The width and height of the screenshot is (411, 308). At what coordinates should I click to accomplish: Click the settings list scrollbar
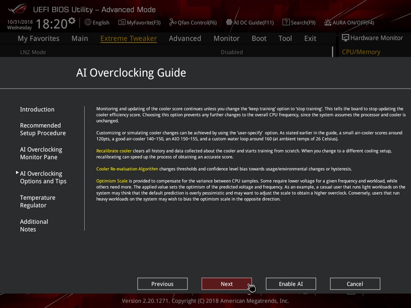pos(332,52)
